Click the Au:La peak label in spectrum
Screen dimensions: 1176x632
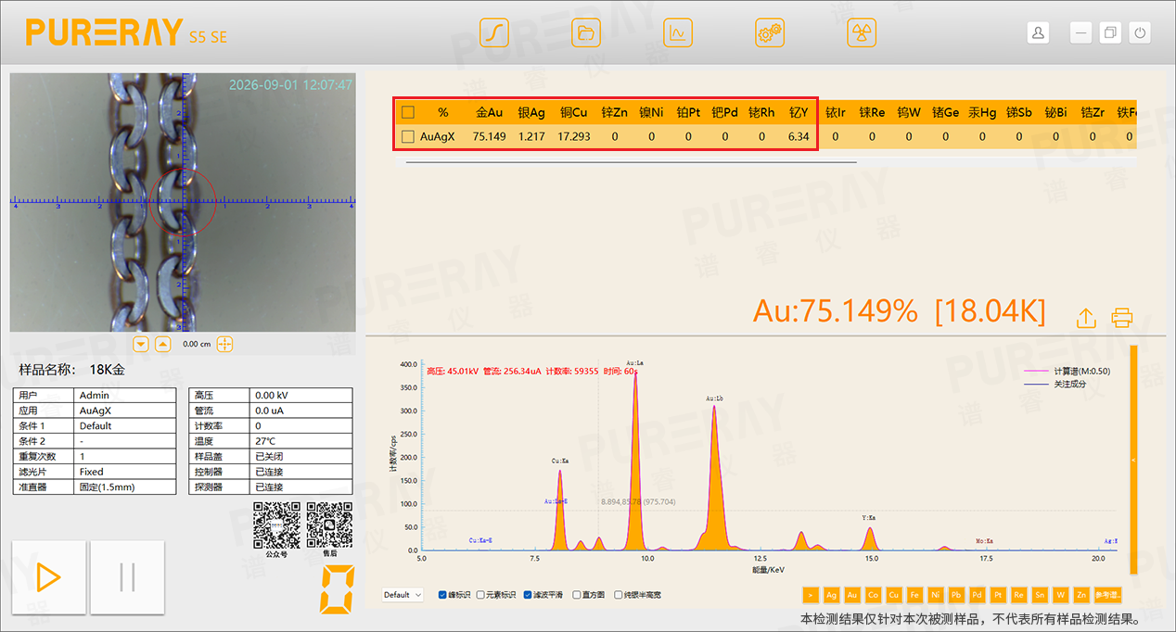635,363
